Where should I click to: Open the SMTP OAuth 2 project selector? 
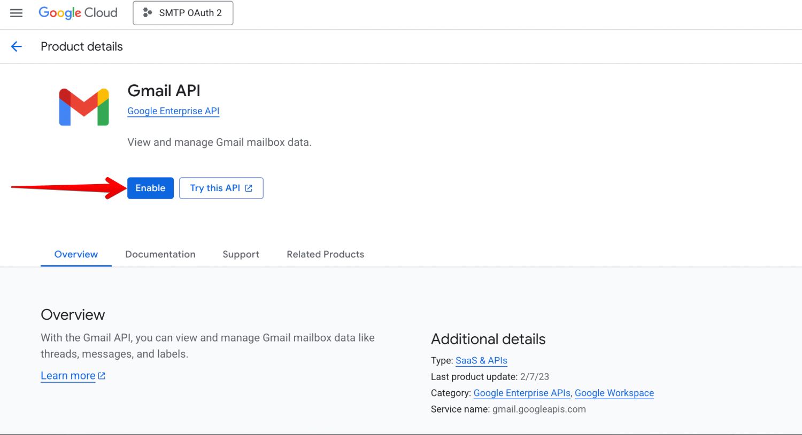click(183, 13)
